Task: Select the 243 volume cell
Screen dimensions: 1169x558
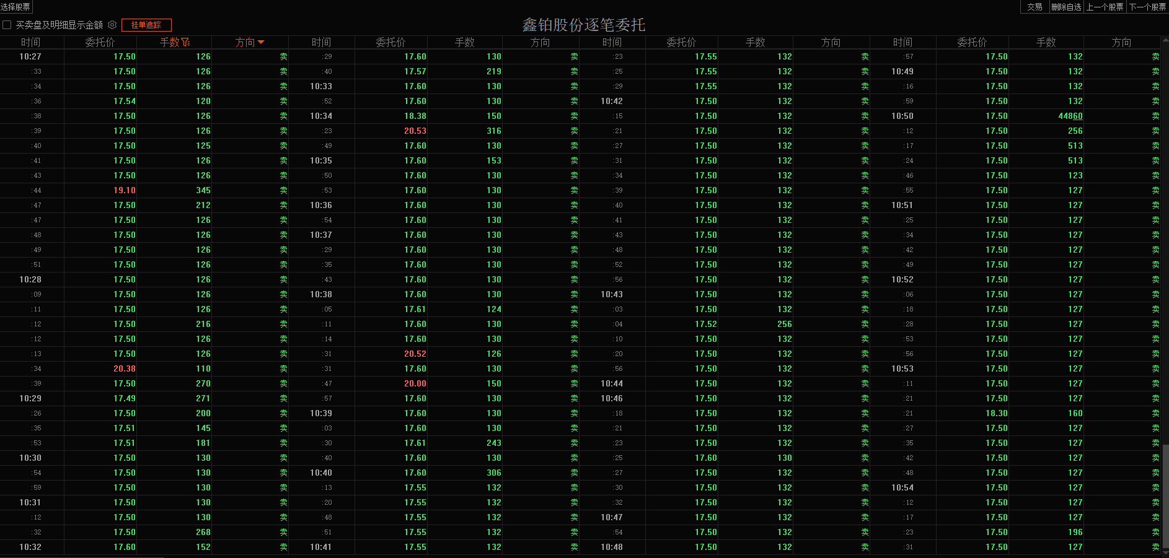Action: pyautogui.click(x=494, y=443)
